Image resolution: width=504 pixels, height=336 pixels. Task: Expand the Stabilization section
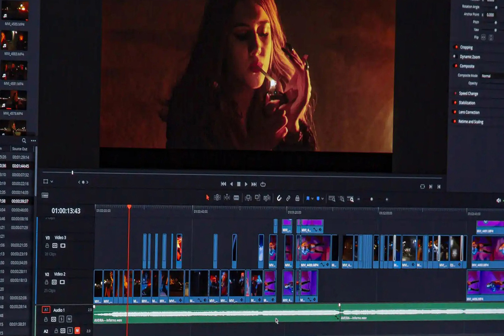point(467,103)
